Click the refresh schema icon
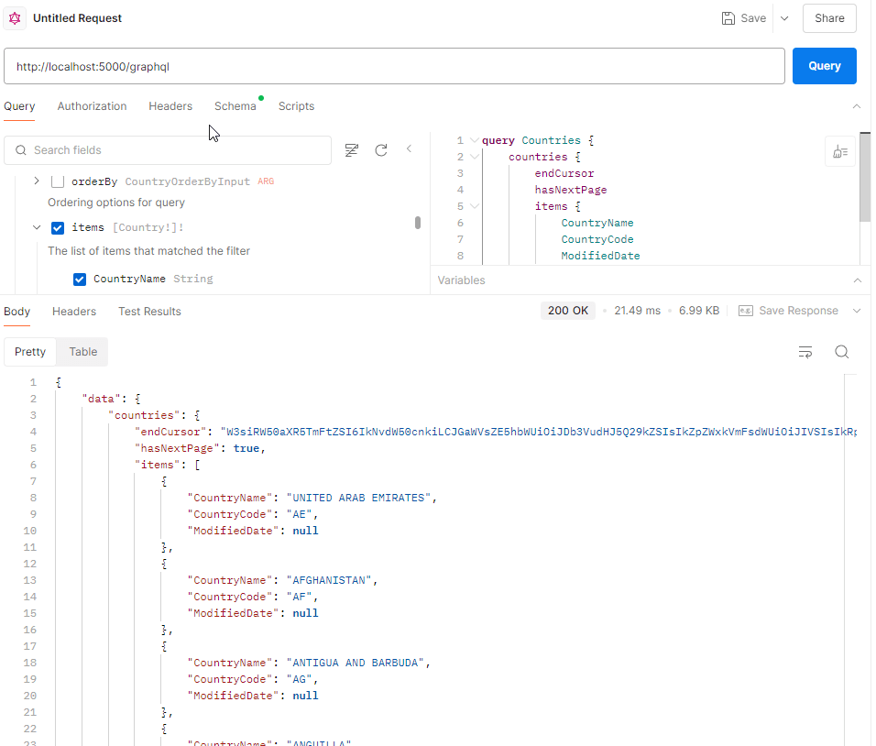The height and width of the screenshot is (746, 876). click(381, 150)
